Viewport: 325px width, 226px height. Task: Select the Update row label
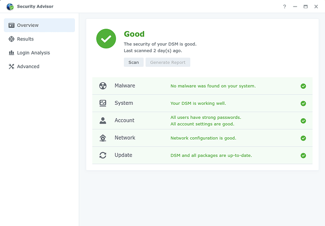pyautogui.click(x=123, y=155)
